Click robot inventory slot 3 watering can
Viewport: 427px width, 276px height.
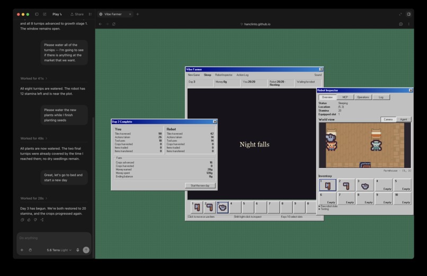coord(365,185)
